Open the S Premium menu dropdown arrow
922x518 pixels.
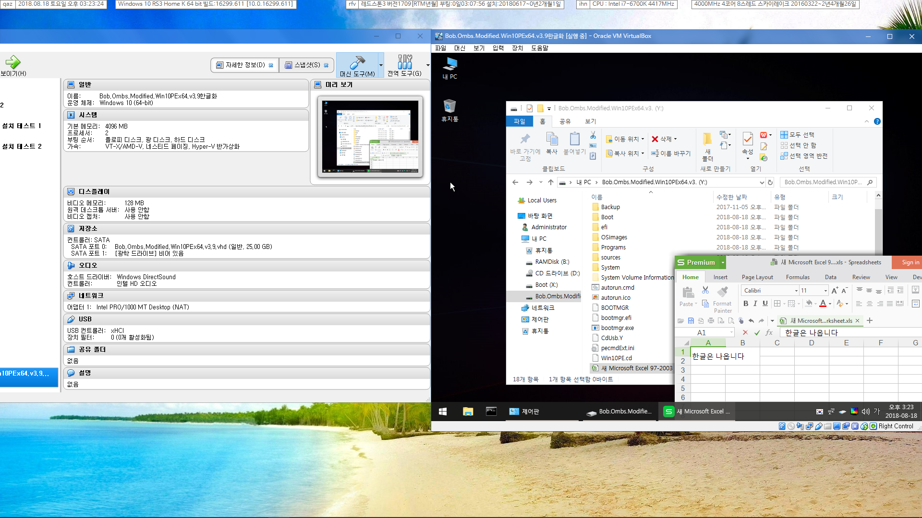point(723,262)
